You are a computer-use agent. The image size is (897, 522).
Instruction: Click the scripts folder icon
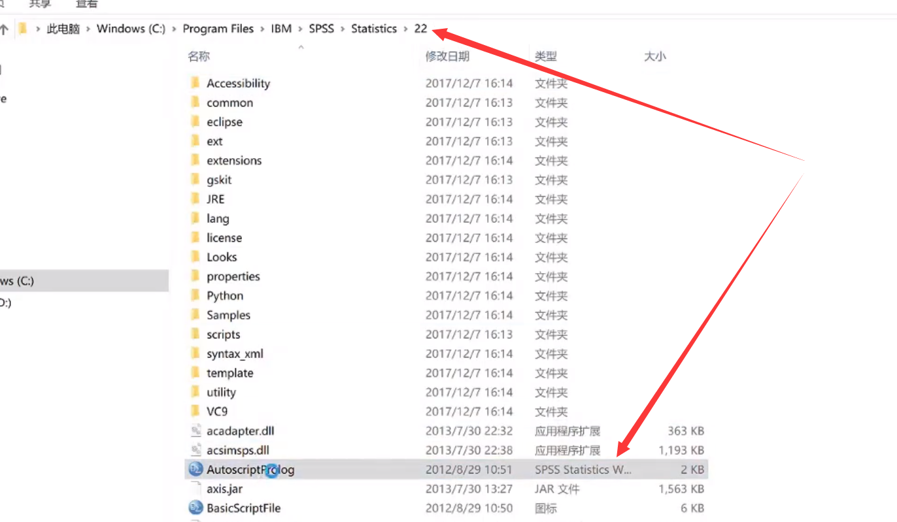click(x=195, y=334)
